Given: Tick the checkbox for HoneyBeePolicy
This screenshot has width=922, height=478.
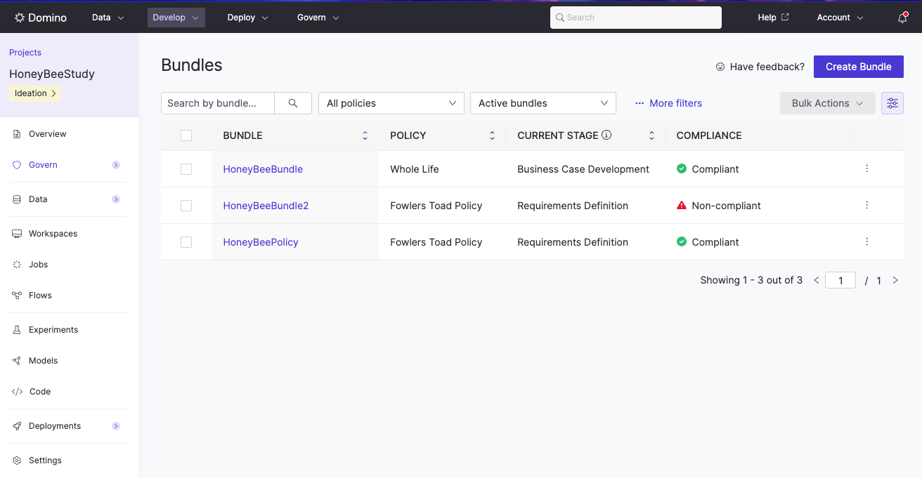Looking at the screenshot, I should click(186, 242).
